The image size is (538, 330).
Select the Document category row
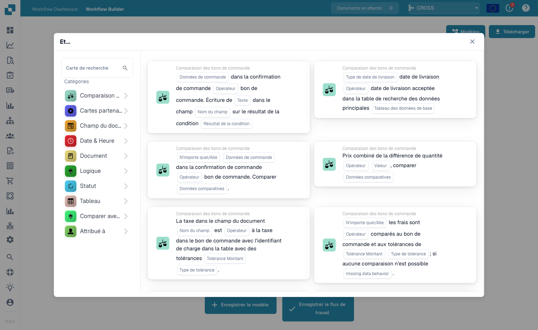pos(97,156)
